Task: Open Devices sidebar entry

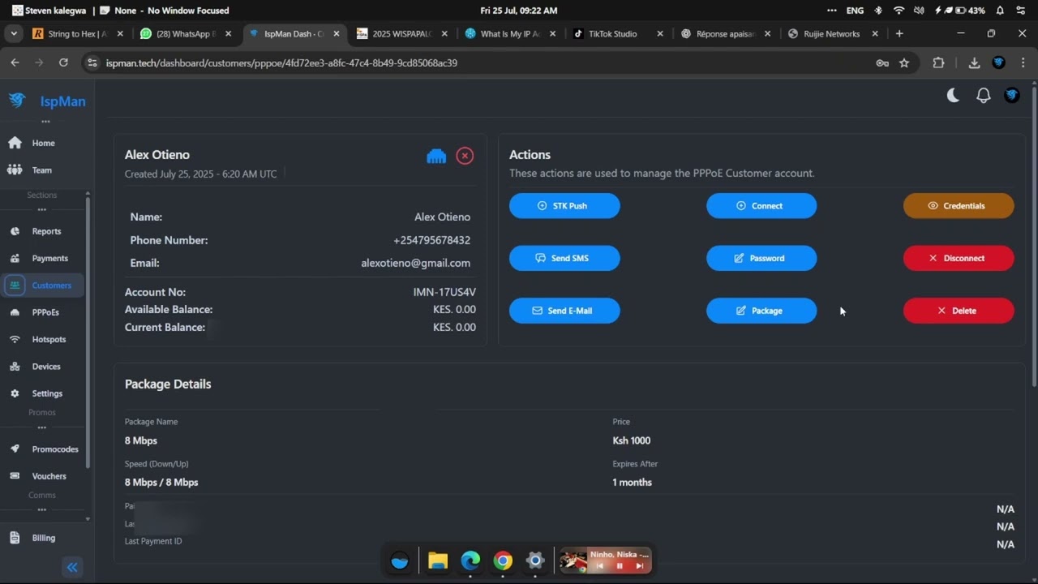Action: click(45, 367)
